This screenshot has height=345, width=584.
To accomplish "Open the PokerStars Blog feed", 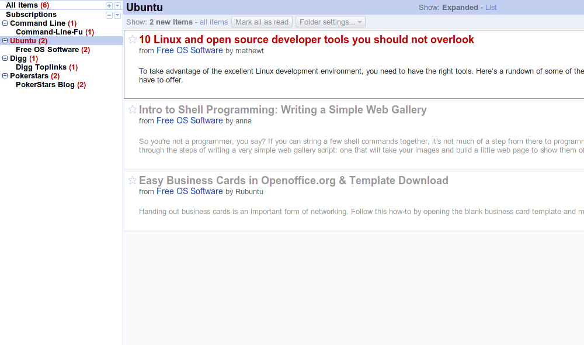I will point(51,85).
